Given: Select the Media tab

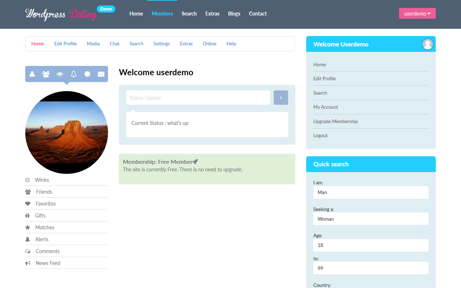Looking at the screenshot, I should click(93, 44).
